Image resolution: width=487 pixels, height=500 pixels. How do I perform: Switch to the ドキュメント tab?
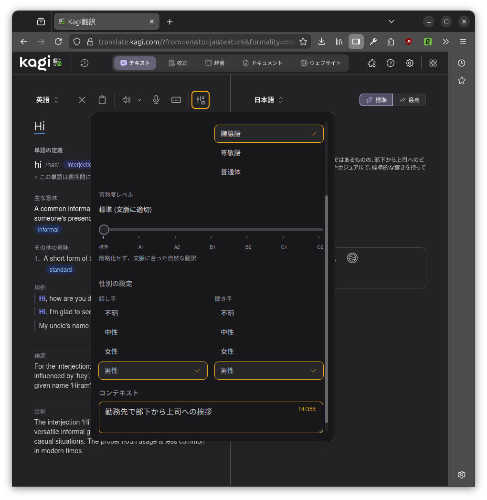click(x=263, y=63)
